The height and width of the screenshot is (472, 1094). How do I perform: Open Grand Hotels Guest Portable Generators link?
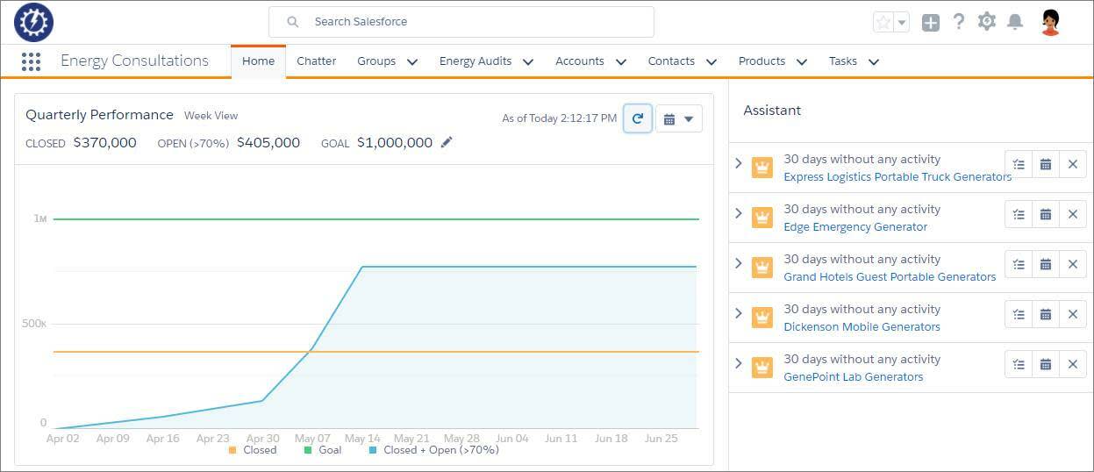pos(890,276)
